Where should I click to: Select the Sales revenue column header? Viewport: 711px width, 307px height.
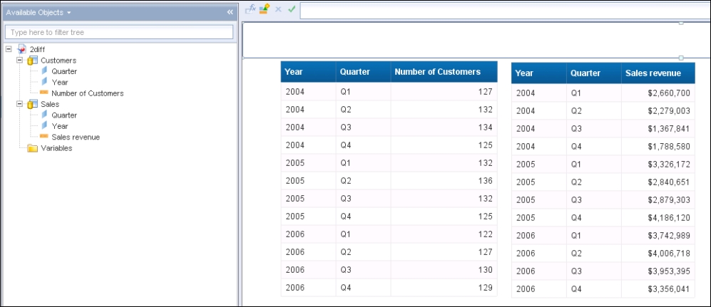[658, 73]
